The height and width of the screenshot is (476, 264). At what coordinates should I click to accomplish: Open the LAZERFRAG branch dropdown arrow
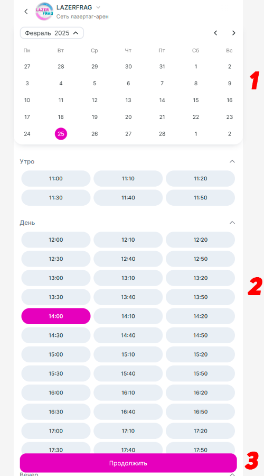(98, 7)
